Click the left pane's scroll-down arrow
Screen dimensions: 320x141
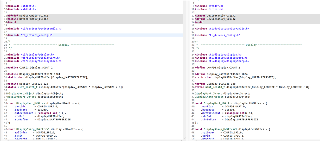click(x=185, y=138)
